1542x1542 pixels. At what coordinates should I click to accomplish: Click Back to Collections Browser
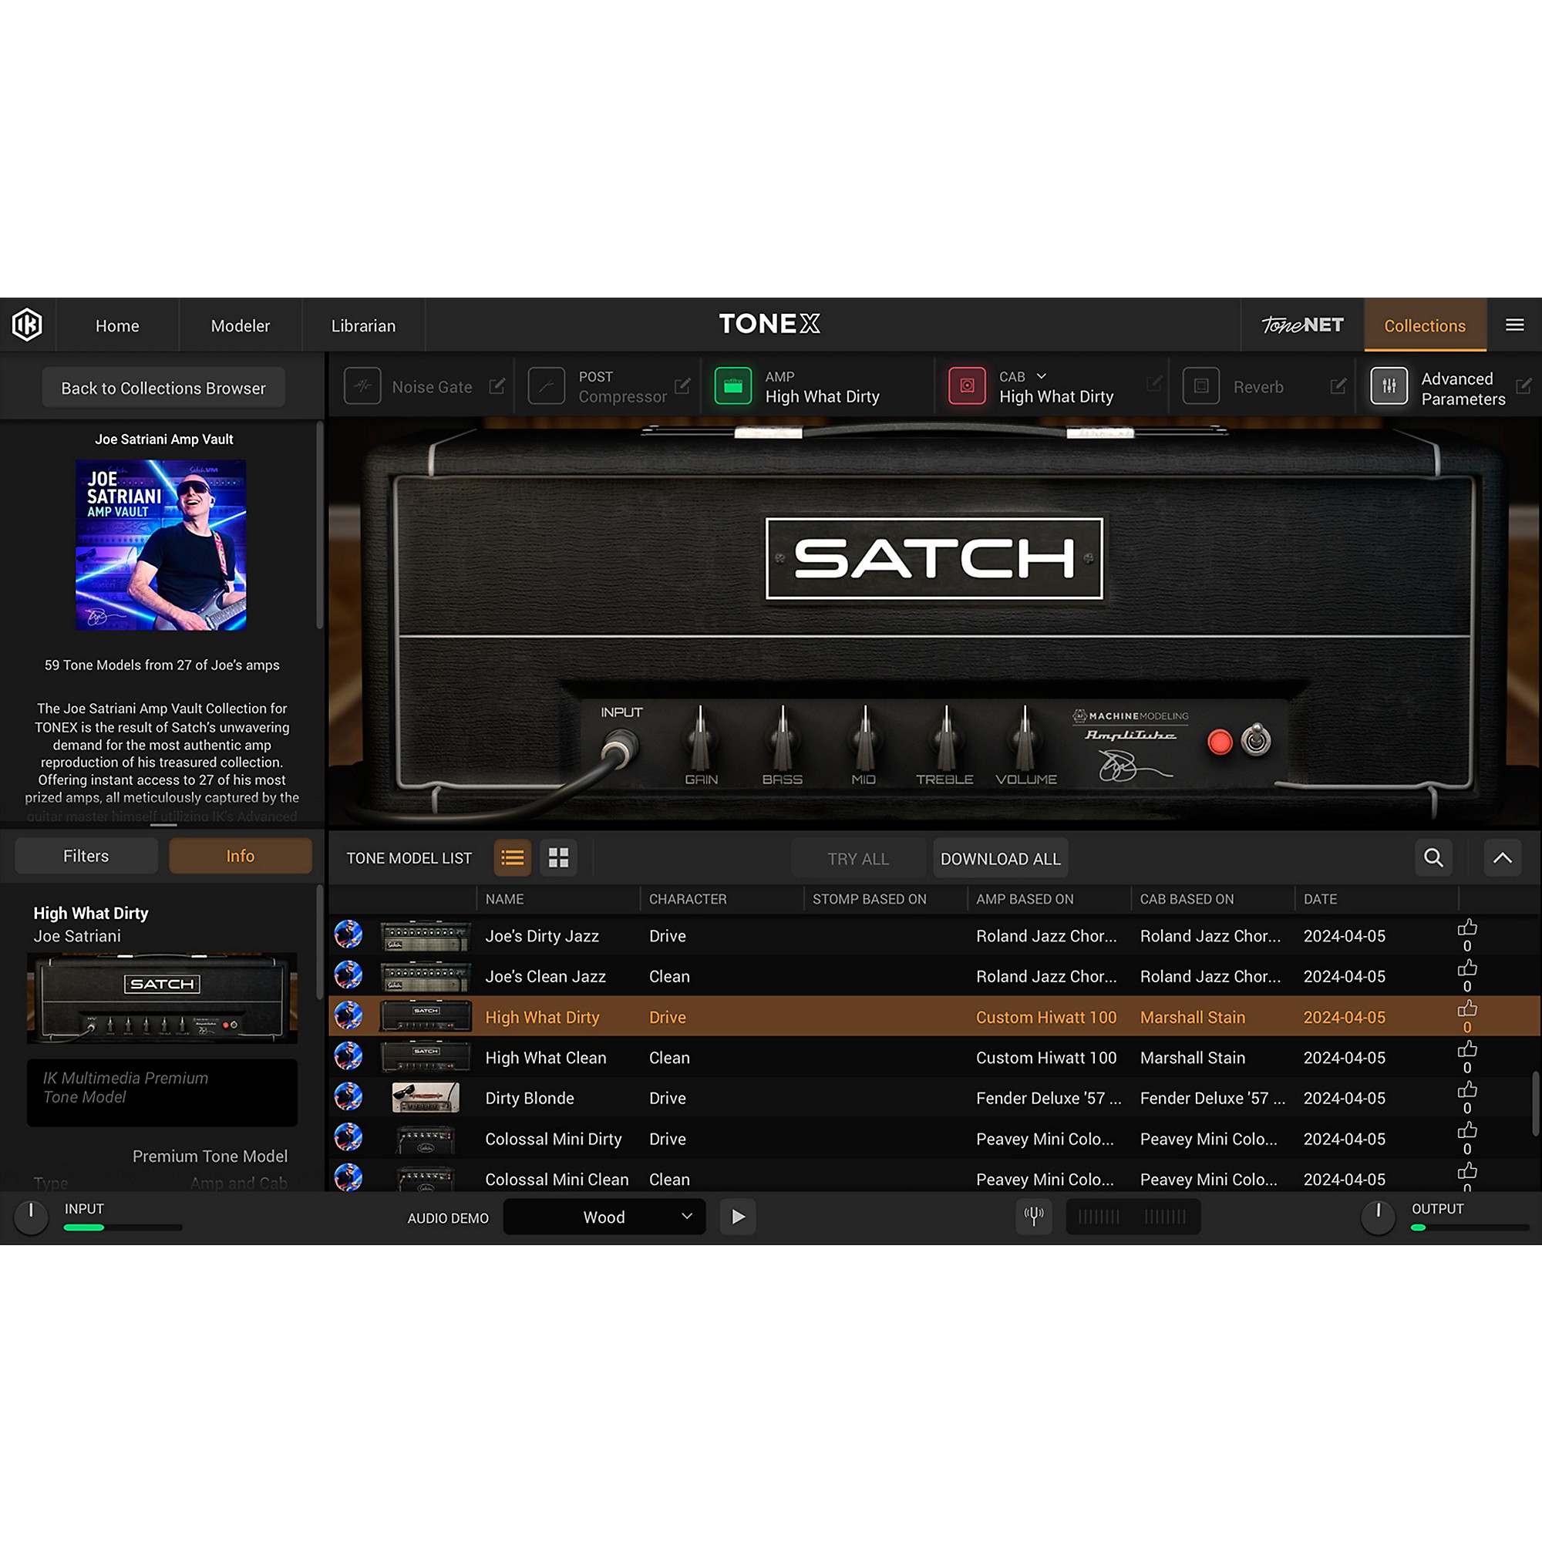163,388
